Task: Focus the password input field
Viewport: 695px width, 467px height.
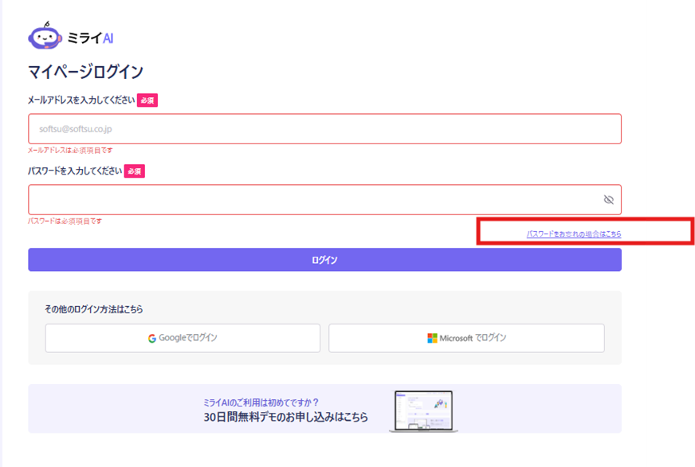Action: click(311, 199)
